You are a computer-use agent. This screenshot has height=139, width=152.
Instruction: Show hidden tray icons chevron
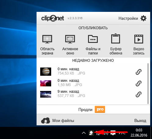(x=84, y=133)
